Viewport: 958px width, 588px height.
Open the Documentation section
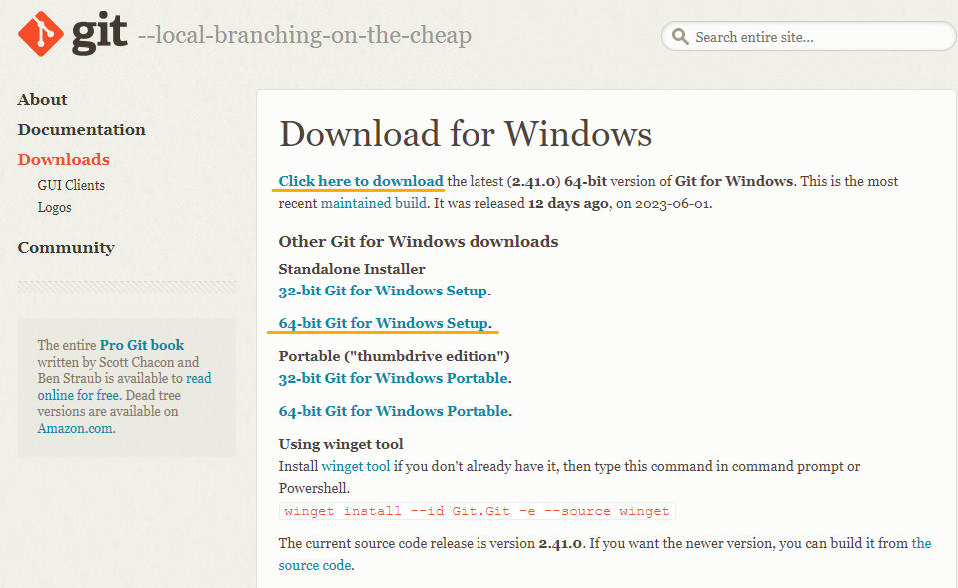[81, 129]
